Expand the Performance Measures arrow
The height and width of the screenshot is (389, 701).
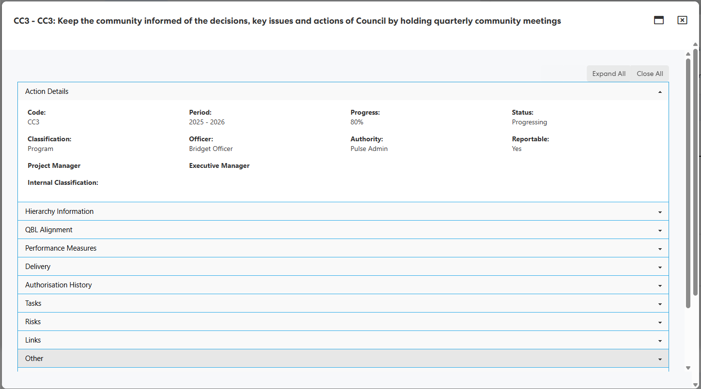coord(660,249)
